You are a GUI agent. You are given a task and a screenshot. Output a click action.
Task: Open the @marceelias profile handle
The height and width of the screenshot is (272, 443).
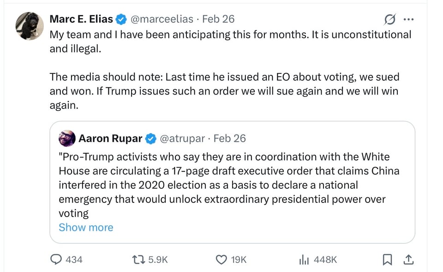[162, 19]
